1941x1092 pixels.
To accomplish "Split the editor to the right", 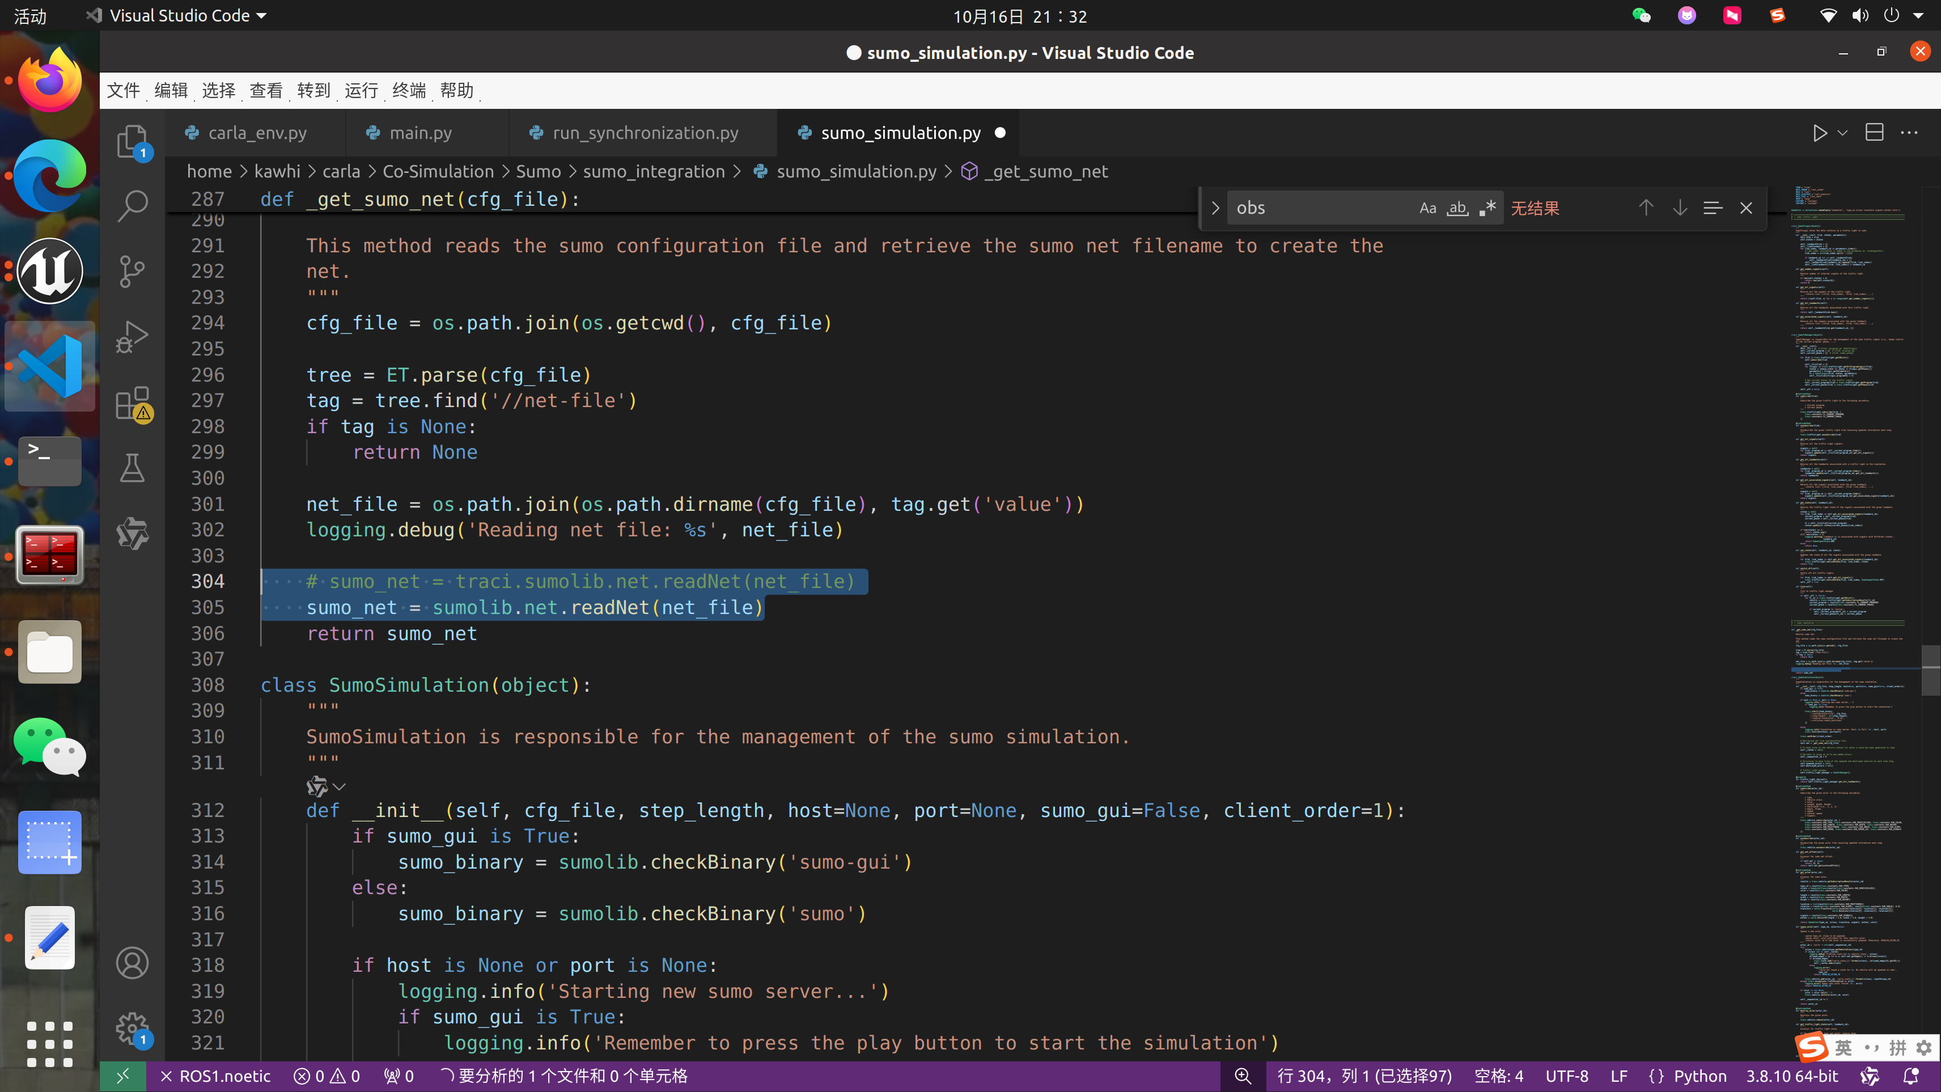I will point(1874,133).
